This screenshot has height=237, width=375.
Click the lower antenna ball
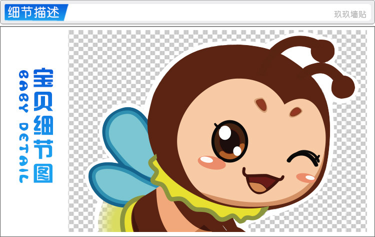coord(343,87)
